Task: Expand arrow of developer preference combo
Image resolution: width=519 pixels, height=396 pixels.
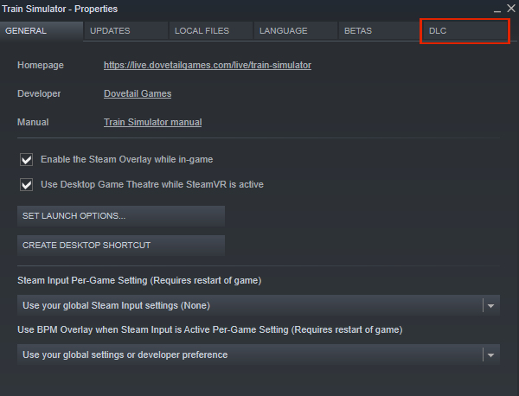Action: point(490,355)
